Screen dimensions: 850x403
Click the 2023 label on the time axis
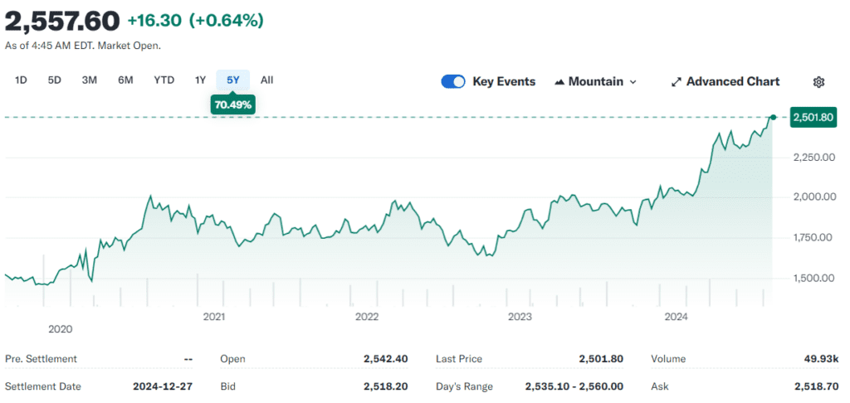(x=520, y=316)
